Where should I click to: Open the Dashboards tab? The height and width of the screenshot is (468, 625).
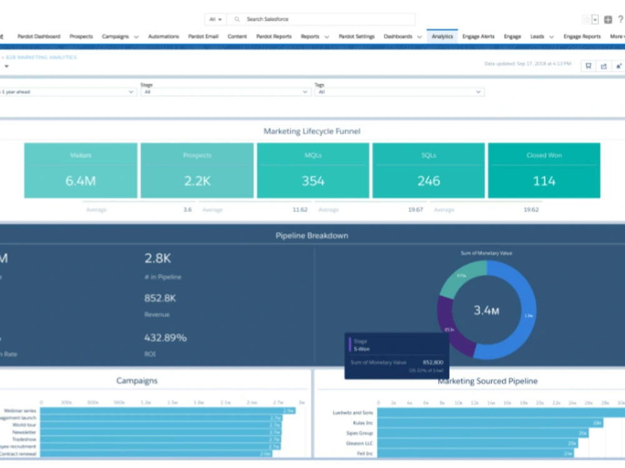397,36
